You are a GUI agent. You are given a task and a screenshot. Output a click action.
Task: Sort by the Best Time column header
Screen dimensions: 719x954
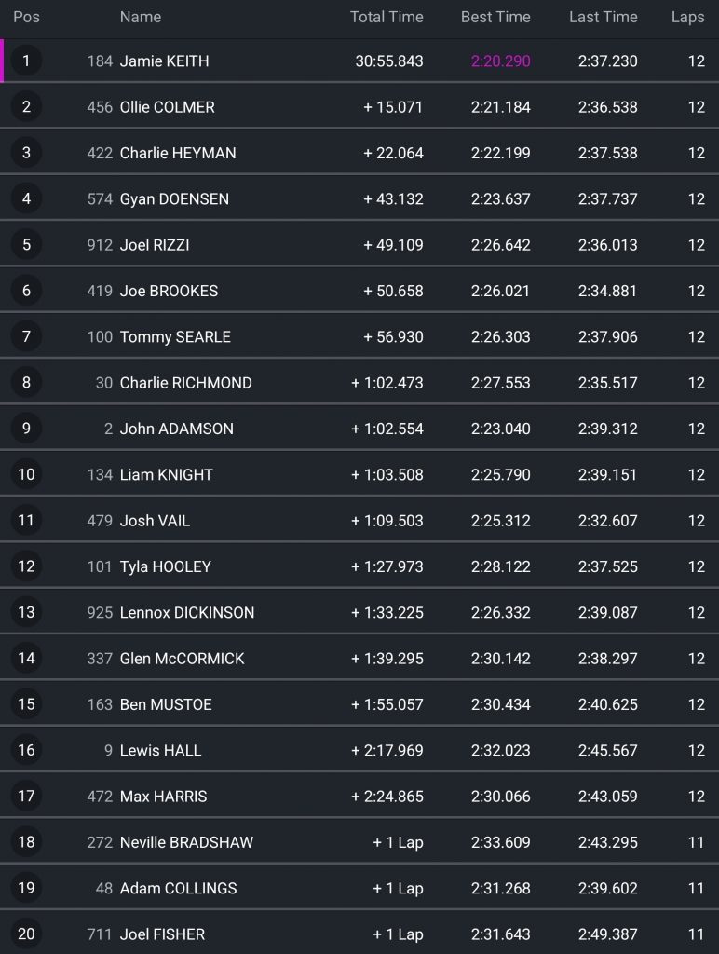point(495,17)
